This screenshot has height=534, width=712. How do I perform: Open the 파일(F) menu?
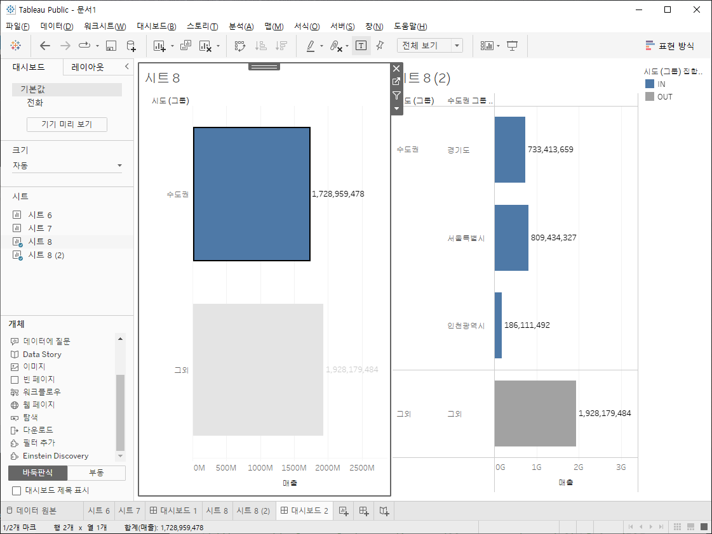(18, 26)
